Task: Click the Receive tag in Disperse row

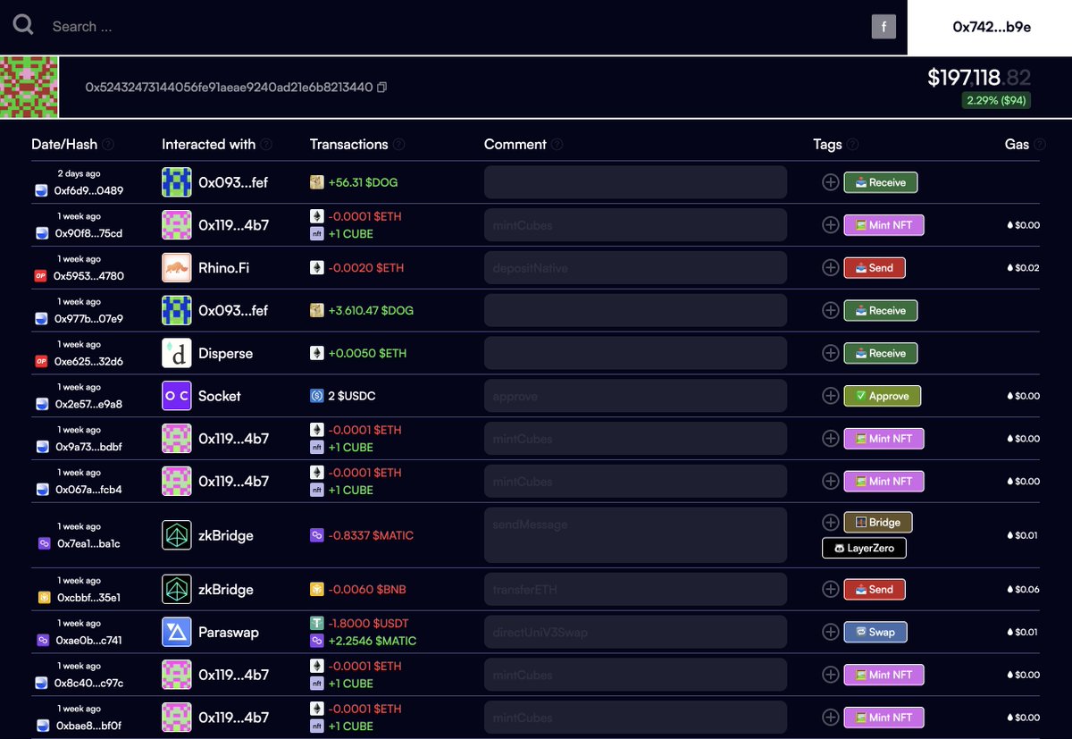Action: (x=881, y=353)
